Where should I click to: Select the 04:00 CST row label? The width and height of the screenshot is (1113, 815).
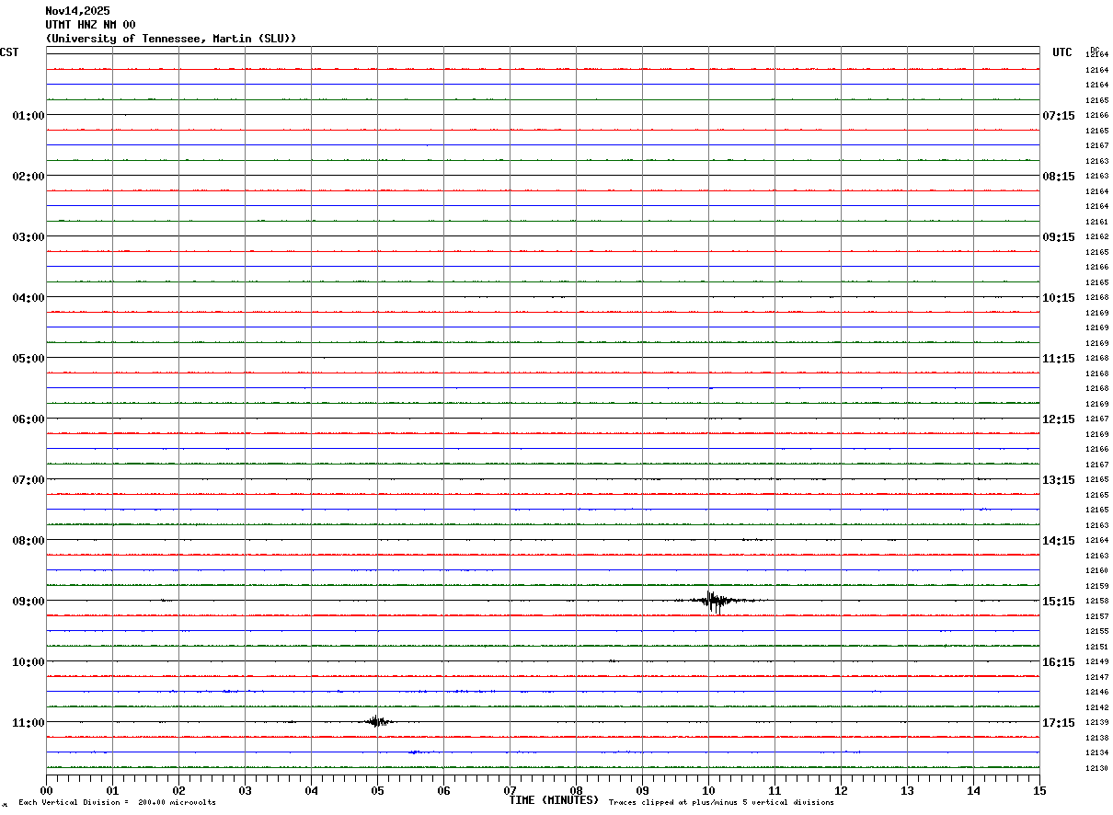pos(28,297)
